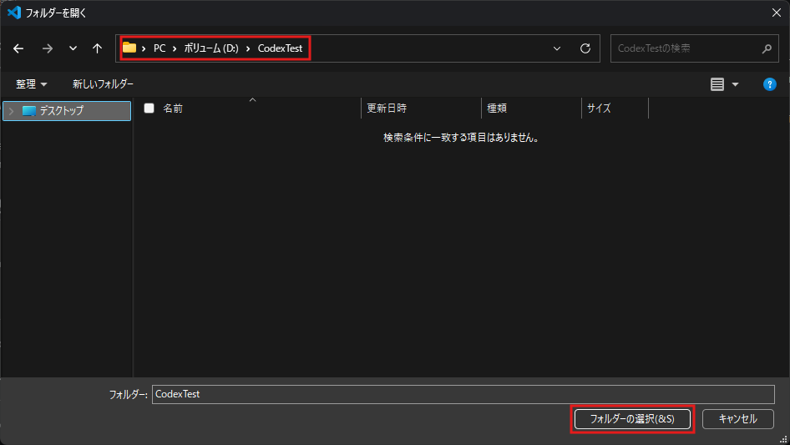790x445 pixels.
Task: Refresh the CodexTest folder view
Action: click(x=585, y=48)
